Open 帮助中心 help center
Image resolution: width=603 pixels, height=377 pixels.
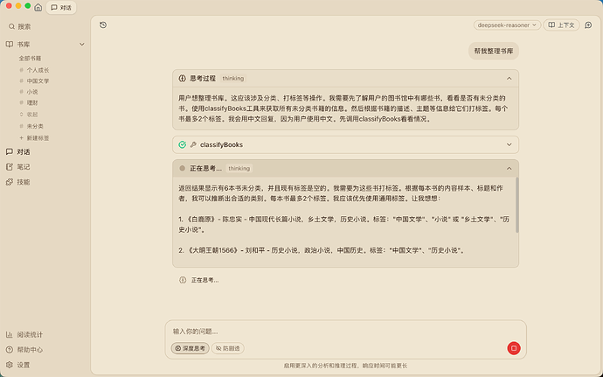tap(29, 350)
